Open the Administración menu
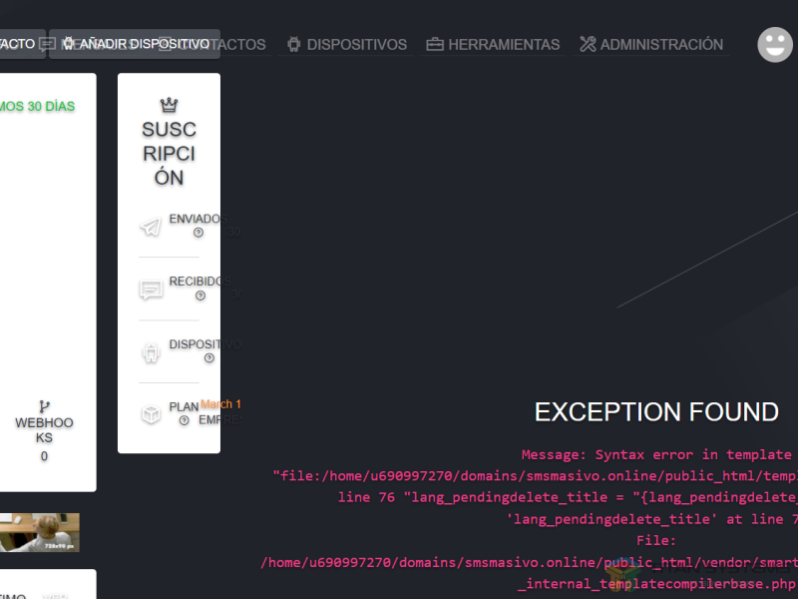Viewport: 798px width, 599px height. tap(650, 44)
